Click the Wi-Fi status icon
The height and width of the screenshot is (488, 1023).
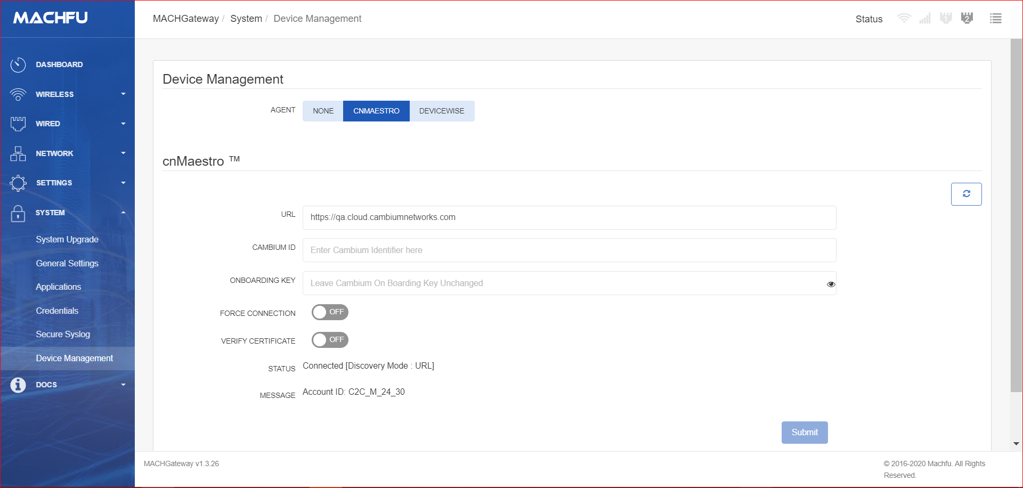pyautogui.click(x=904, y=18)
